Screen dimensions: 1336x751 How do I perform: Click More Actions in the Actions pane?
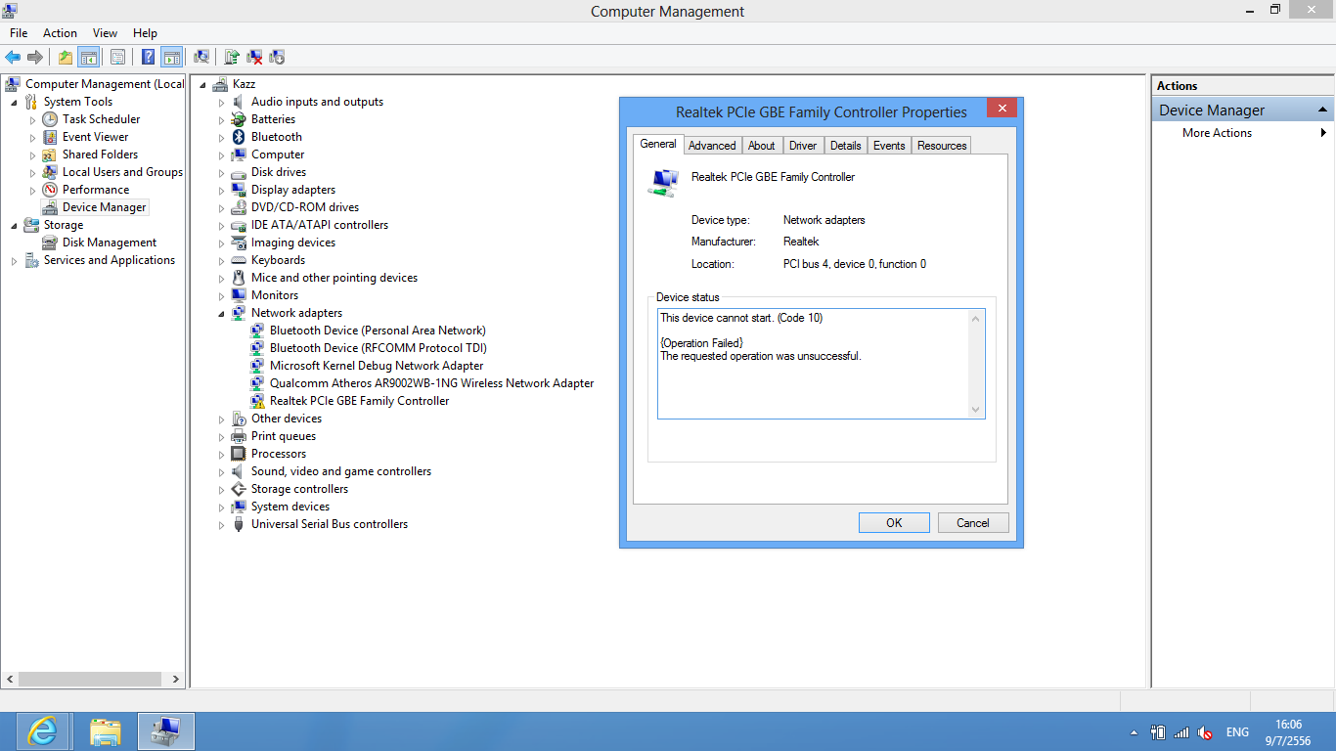click(1217, 133)
